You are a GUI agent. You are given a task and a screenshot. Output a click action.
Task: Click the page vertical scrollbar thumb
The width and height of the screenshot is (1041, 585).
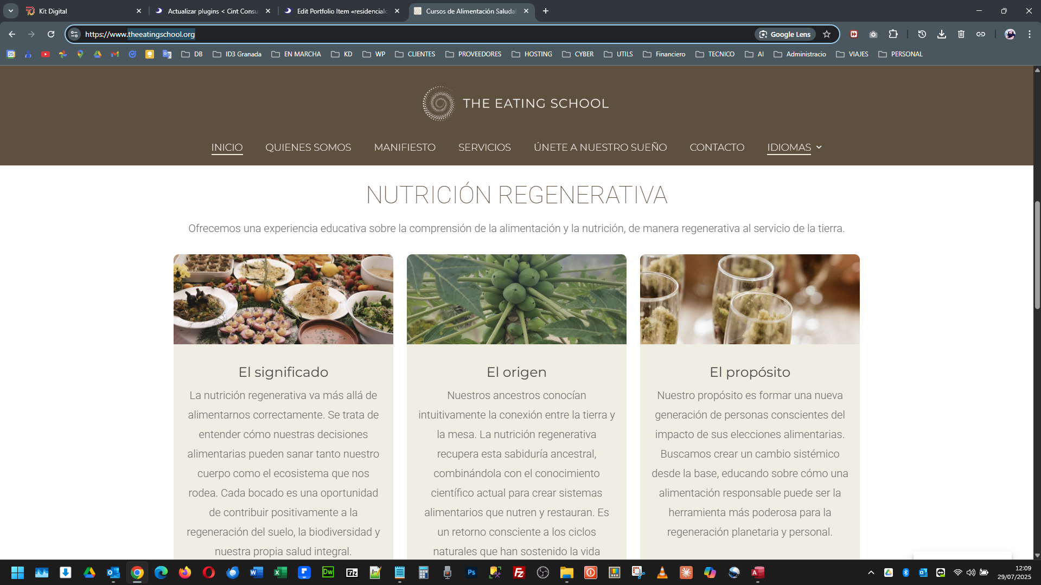[x=1037, y=255]
